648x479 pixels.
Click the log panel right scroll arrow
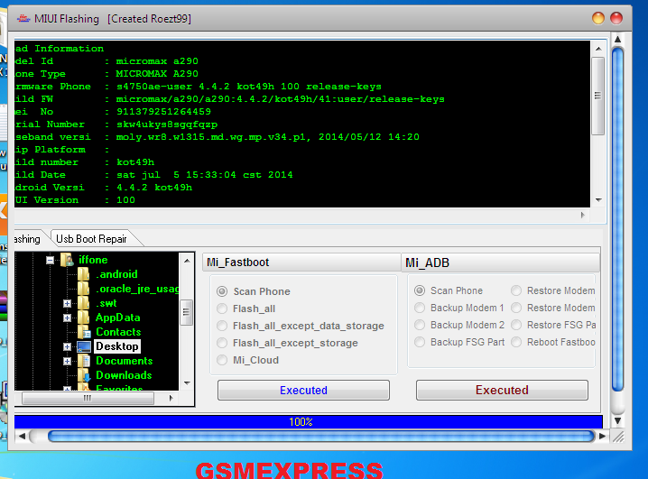click(583, 215)
